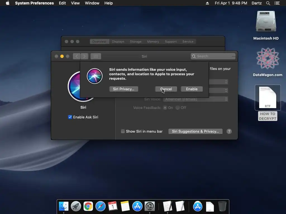286x214 pixels.
Task: Show all preferences grid button
Action: [96, 56]
